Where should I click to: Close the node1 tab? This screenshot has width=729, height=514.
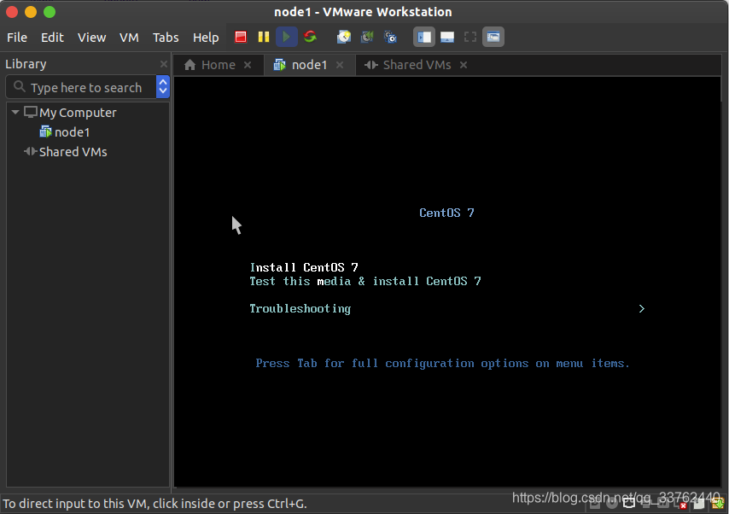[x=340, y=65]
